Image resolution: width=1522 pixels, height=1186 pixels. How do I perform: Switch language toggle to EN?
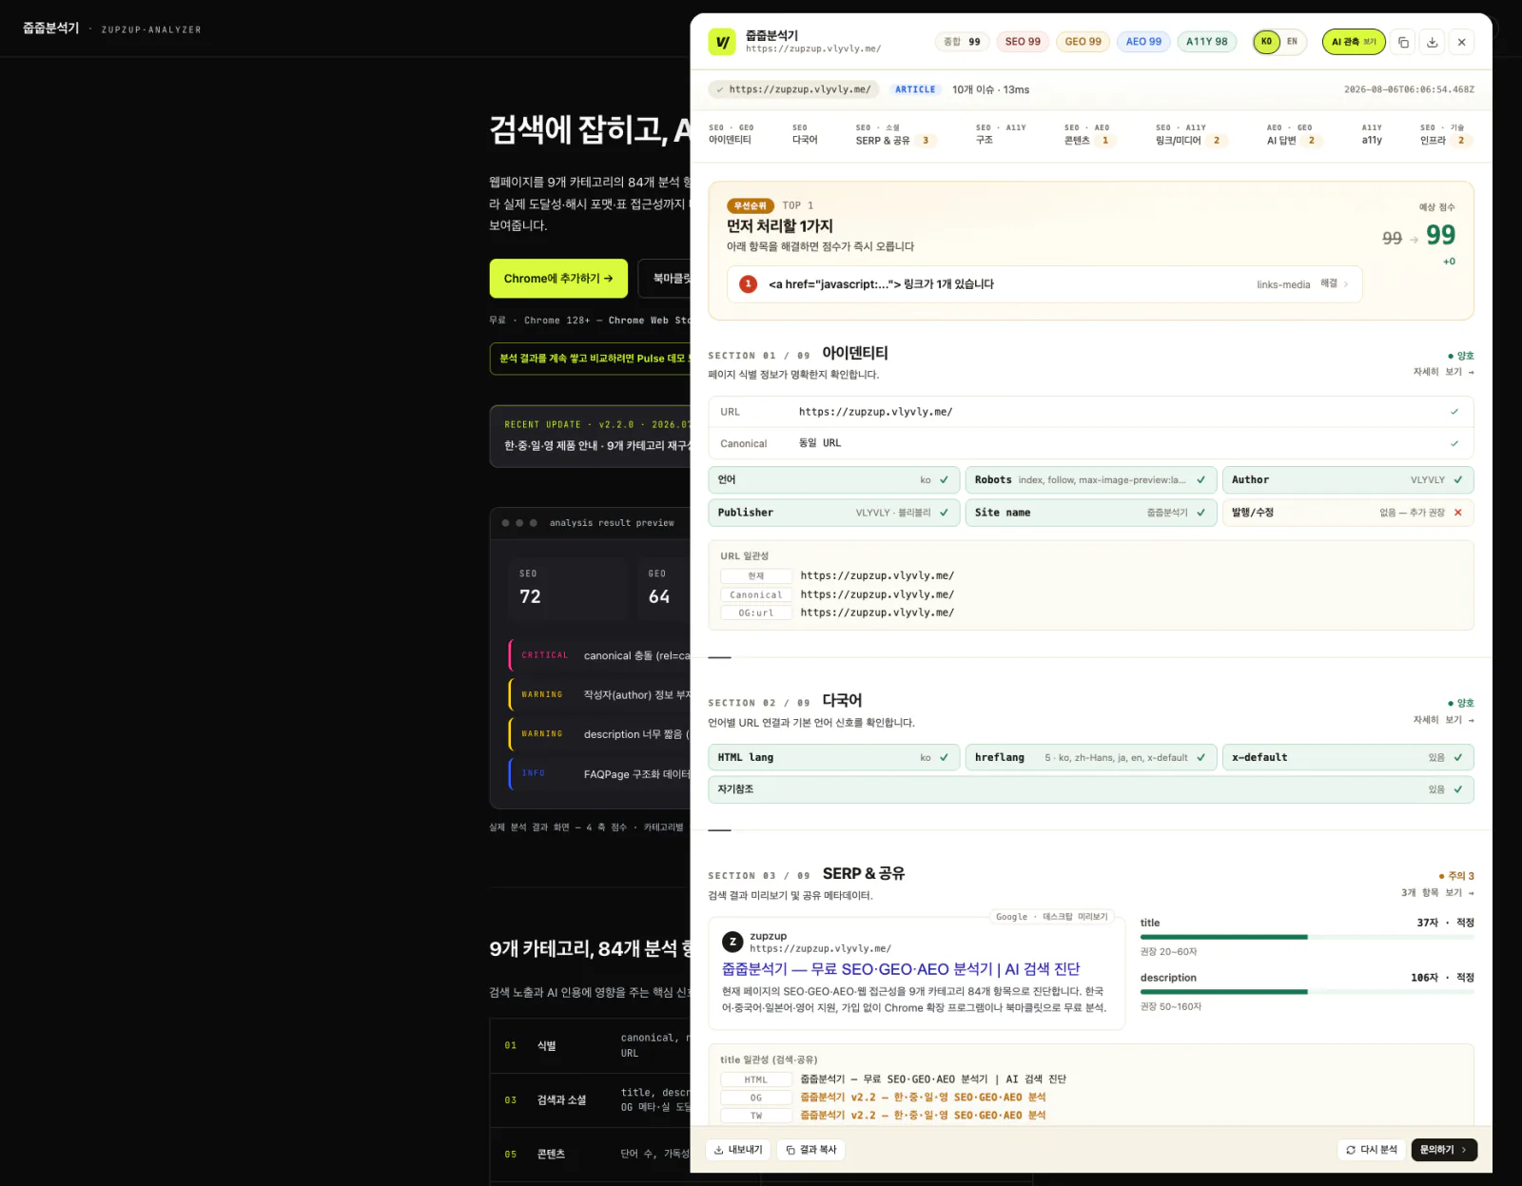point(1292,42)
